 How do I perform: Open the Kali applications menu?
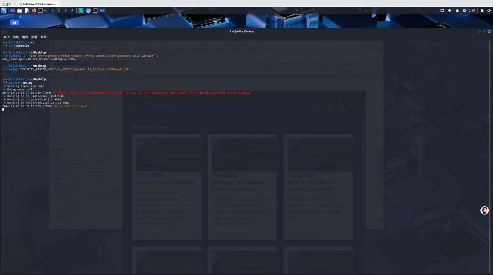click(4, 11)
